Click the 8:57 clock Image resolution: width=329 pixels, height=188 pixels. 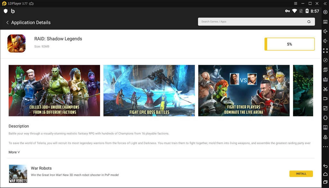(315, 11)
